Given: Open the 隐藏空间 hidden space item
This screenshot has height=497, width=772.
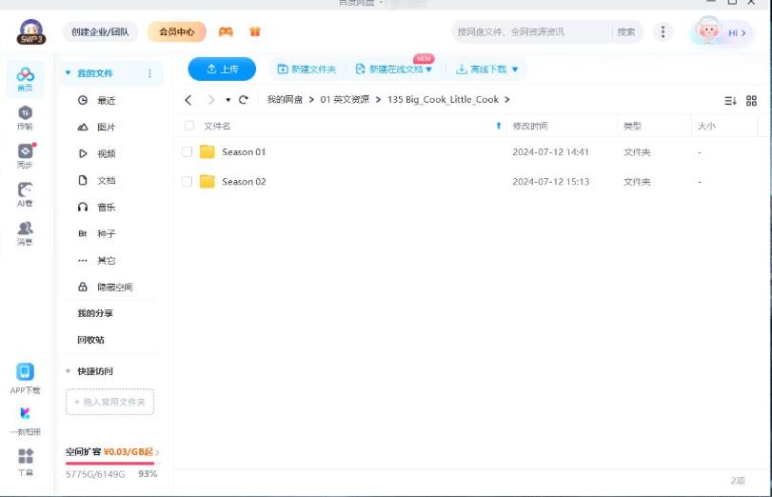Looking at the screenshot, I should click(106, 287).
